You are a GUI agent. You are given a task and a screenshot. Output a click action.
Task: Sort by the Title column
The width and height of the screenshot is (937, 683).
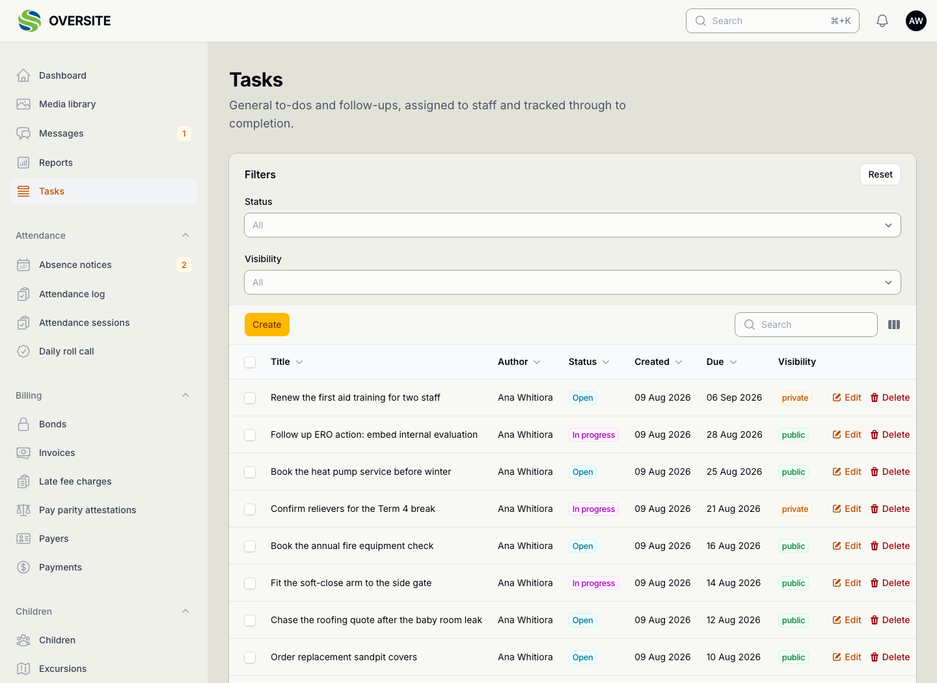pyautogui.click(x=287, y=362)
